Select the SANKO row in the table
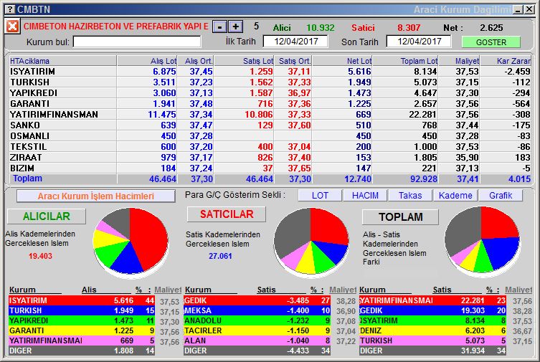 click(x=270, y=125)
